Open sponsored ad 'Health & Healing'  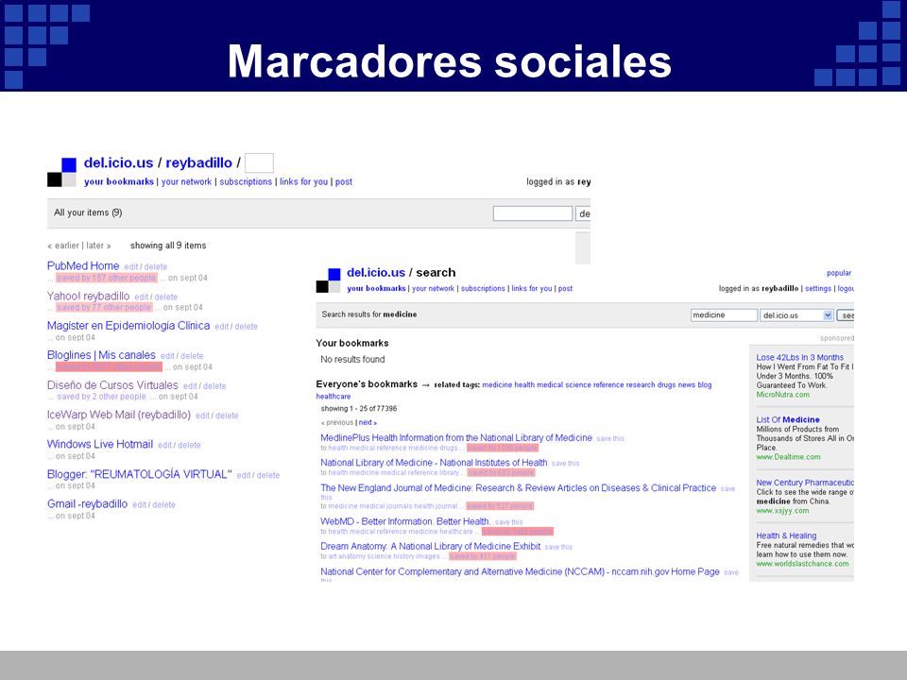(786, 536)
